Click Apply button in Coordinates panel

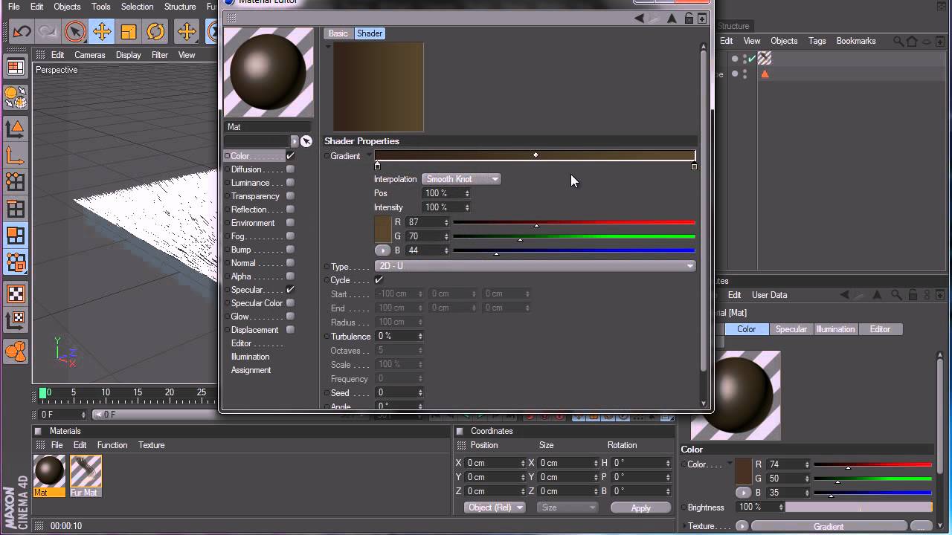click(x=640, y=508)
